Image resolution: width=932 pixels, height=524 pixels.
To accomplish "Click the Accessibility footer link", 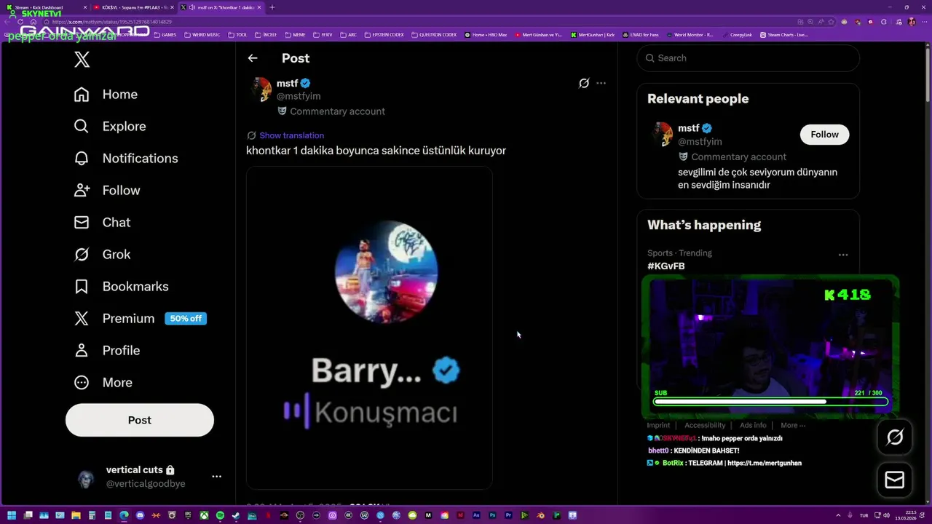I will click(x=705, y=425).
